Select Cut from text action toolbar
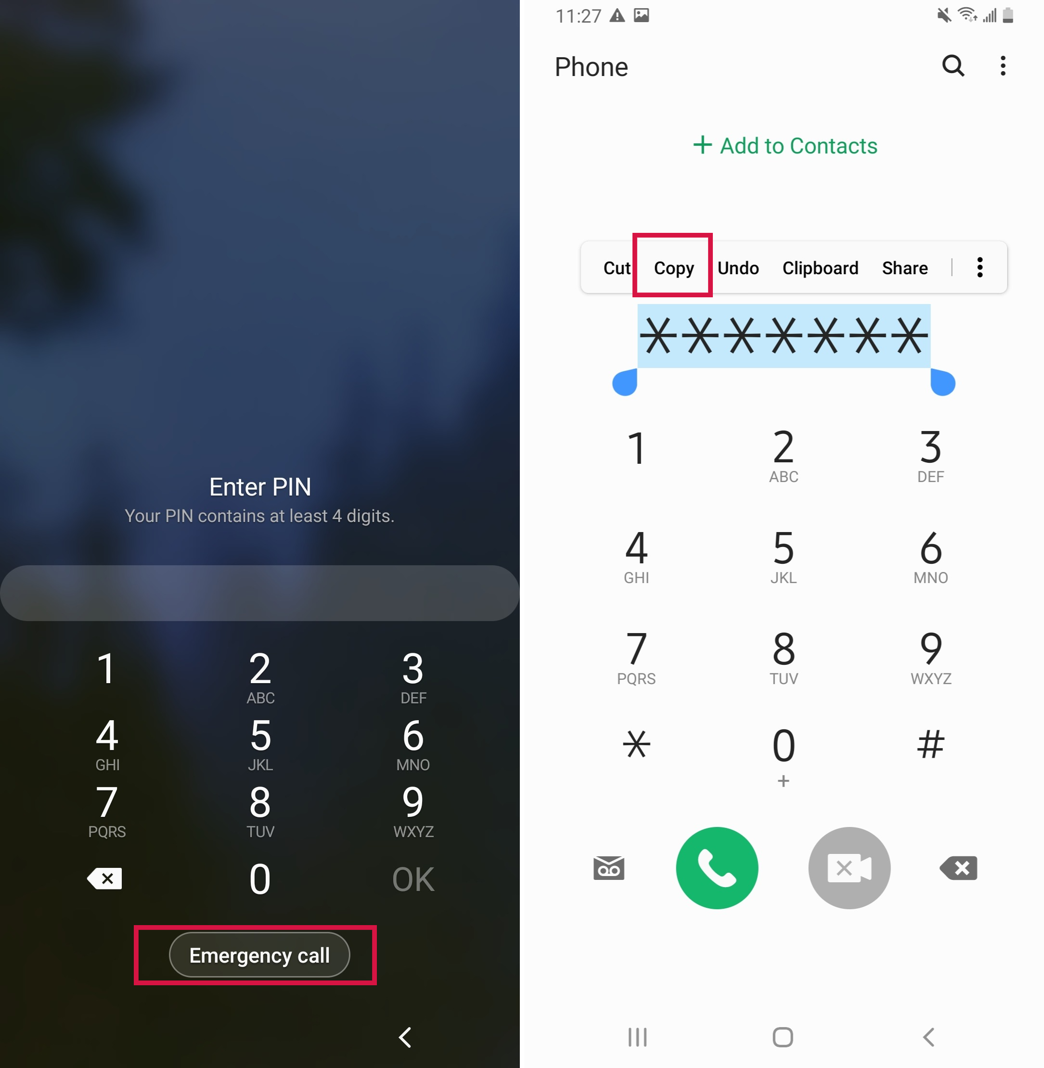The width and height of the screenshot is (1044, 1068). [613, 267]
